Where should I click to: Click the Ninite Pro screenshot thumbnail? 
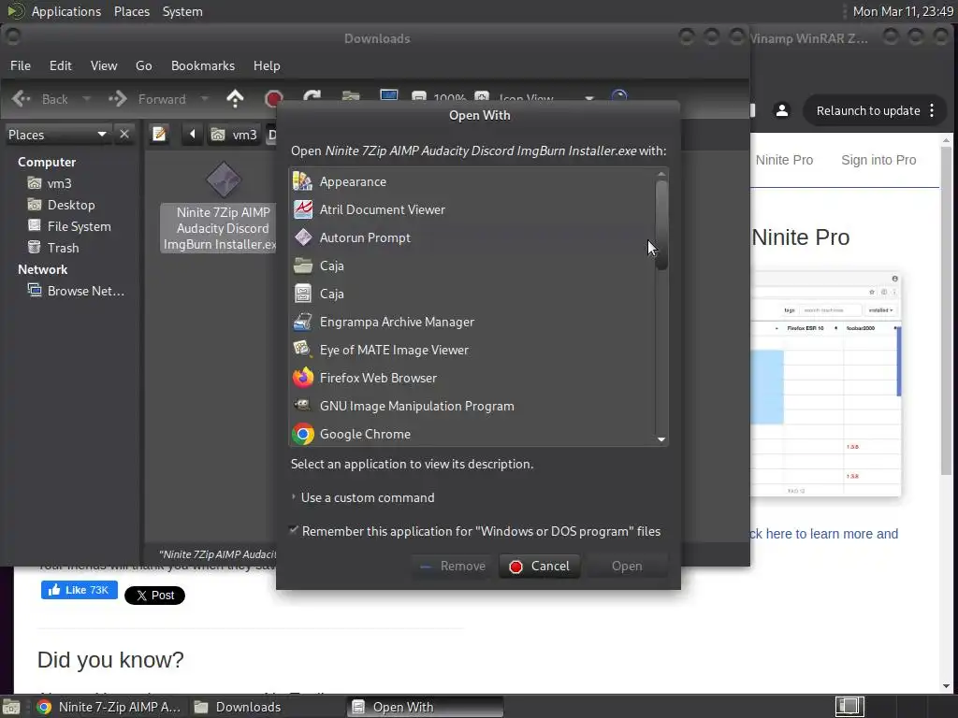(825, 383)
